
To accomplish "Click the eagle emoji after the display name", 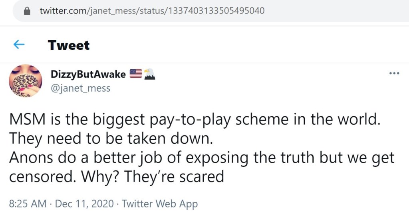I will tap(149, 74).
